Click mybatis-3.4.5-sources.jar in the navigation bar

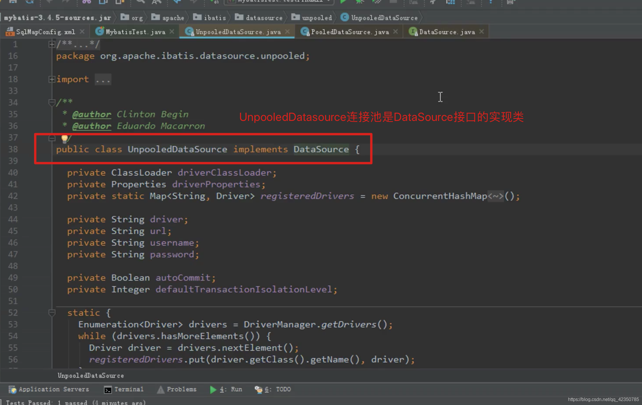click(x=57, y=18)
